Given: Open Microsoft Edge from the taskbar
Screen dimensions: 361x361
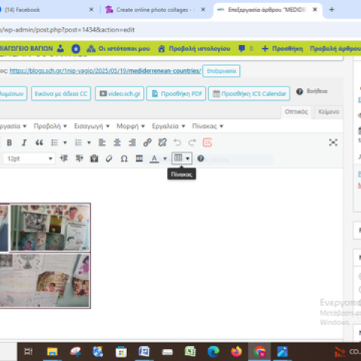Looking at the screenshot, I should [x=214, y=352].
